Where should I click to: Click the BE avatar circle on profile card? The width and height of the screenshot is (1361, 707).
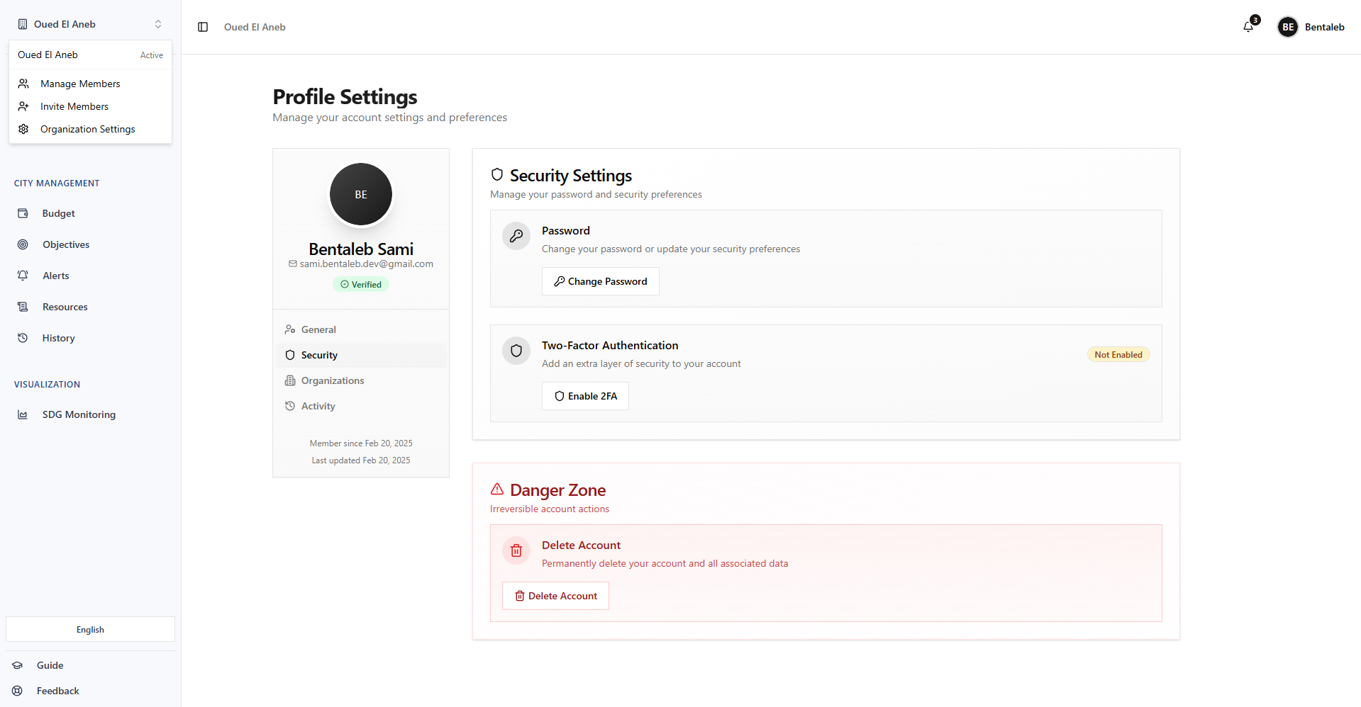tap(361, 194)
